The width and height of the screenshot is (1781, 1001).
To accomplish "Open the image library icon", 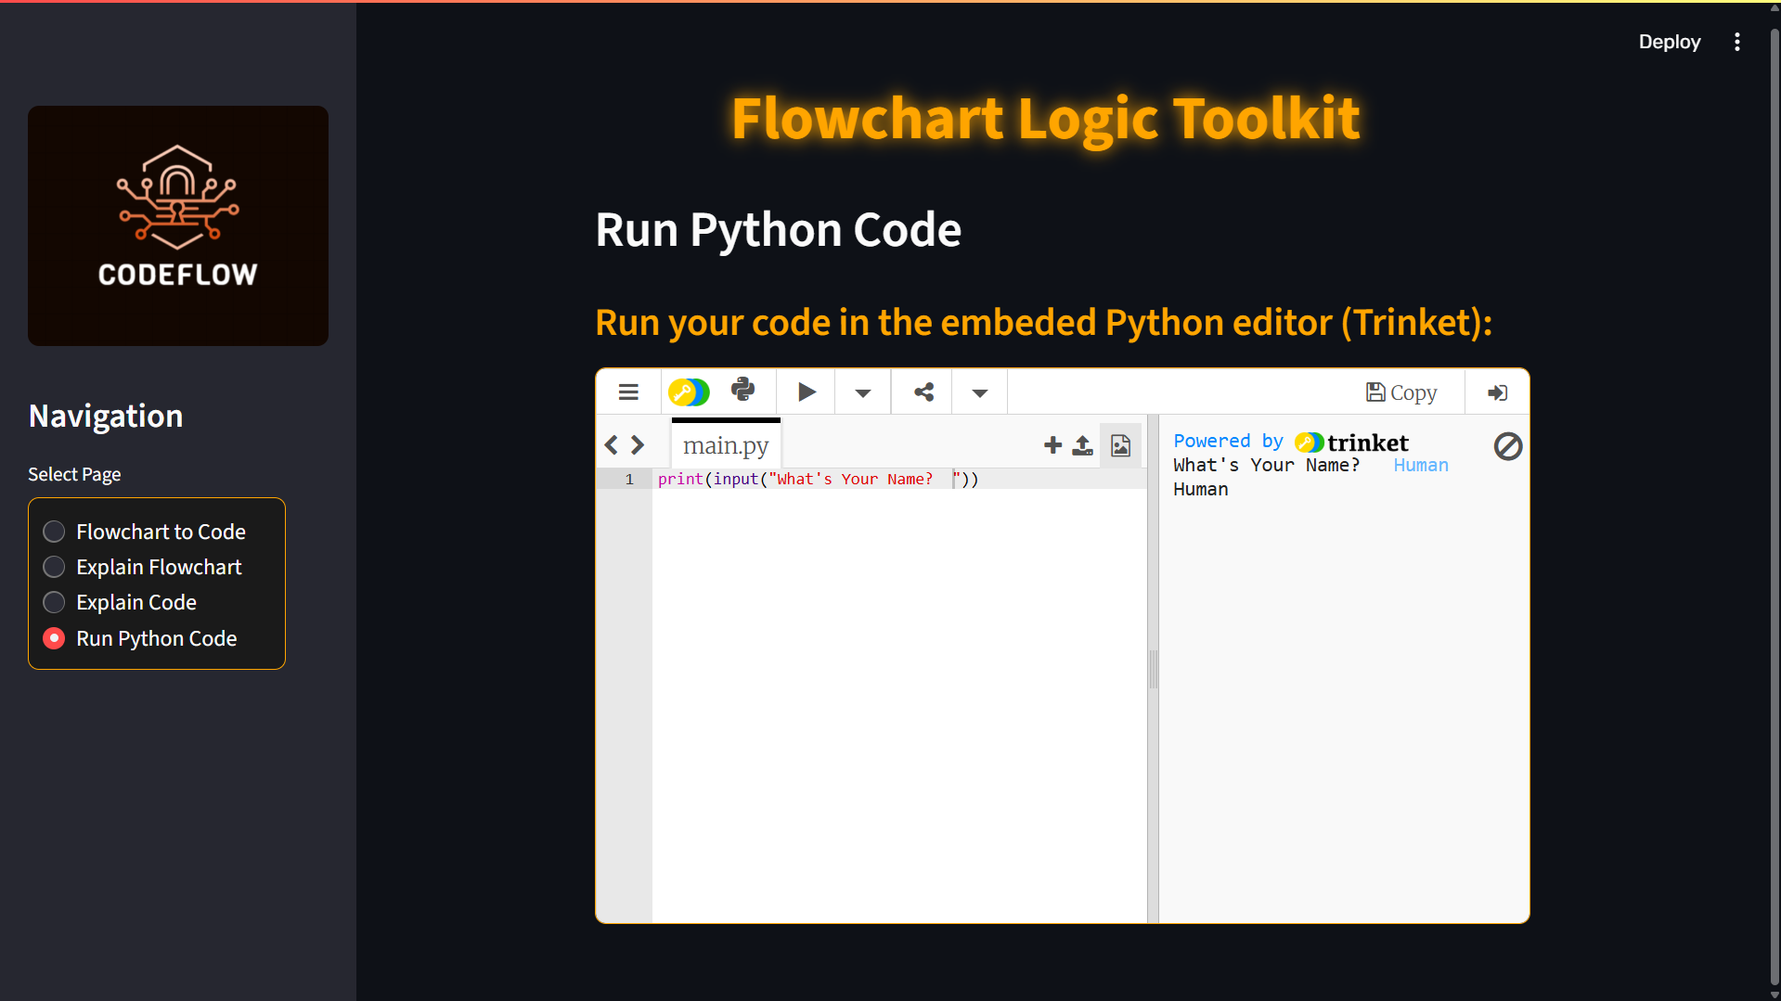I will coord(1121,445).
